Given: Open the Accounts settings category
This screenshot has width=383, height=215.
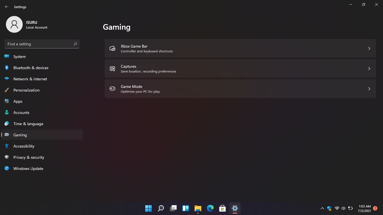Looking at the screenshot, I should point(42,113).
